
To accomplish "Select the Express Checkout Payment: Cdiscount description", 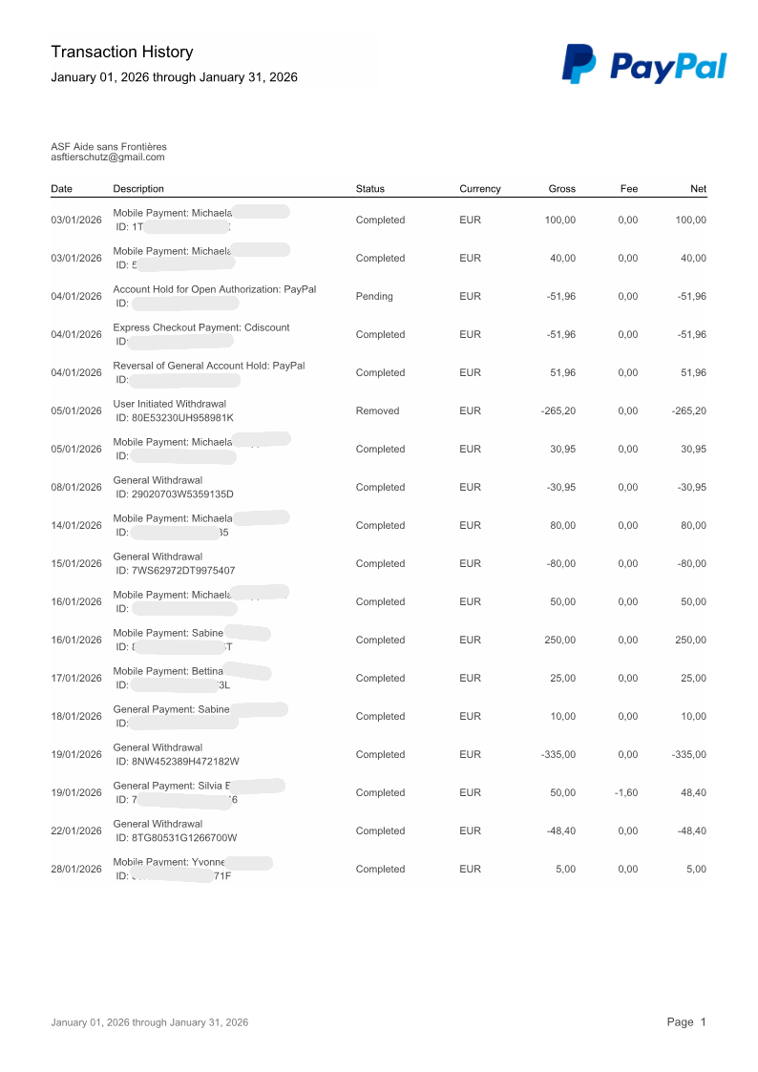I will pos(201,327).
